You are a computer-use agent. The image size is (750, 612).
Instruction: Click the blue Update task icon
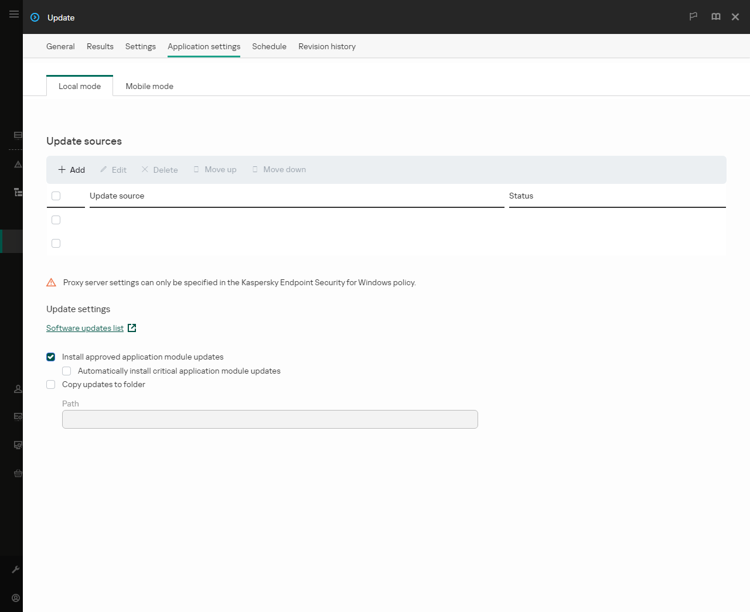tap(35, 18)
